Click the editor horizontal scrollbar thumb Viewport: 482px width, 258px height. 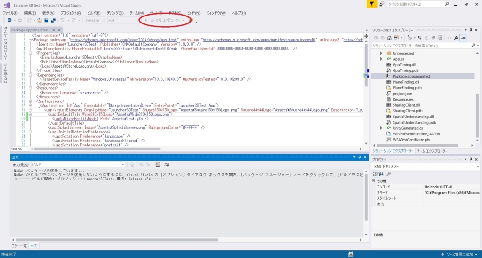click(x=97, y=149)
